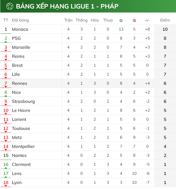The width and height of the screenshot is (176, 189).
Task: Click the green up arrow under Lens rank
Action: tap(6, 177)
